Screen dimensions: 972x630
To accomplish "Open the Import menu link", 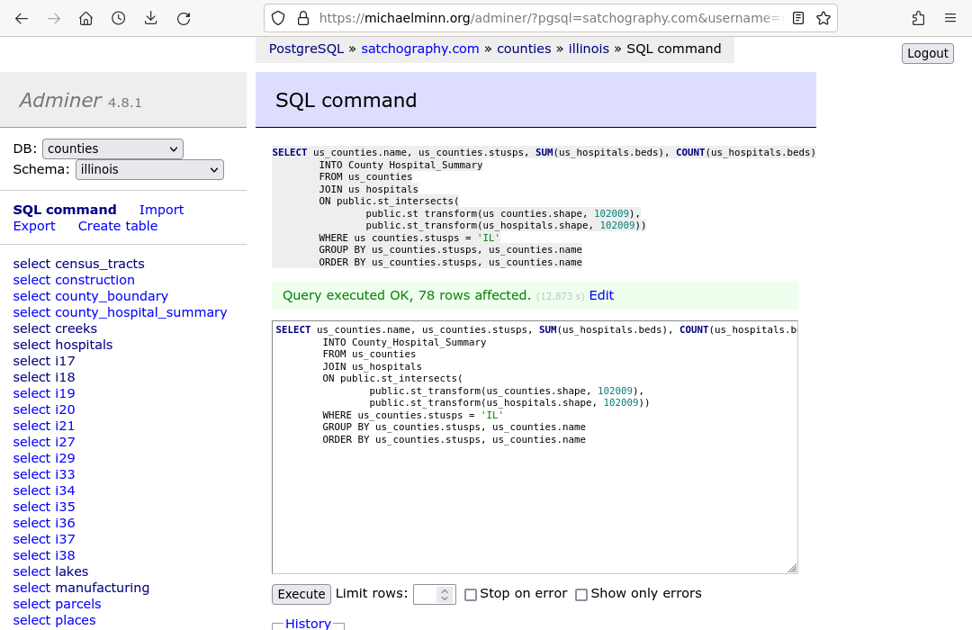I will click(161, 210).
